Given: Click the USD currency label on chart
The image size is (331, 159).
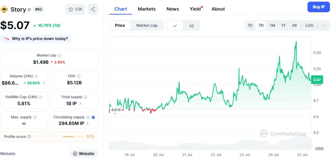Looking at the screenshot, I should point(319,149).
